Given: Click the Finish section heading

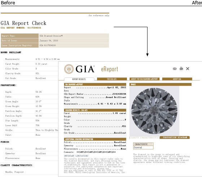Looking at the screenshot, I should [5, 142].
